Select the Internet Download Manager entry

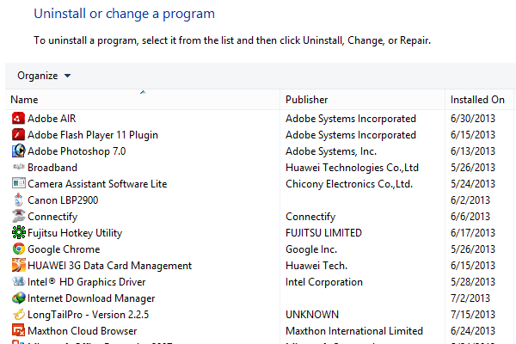[91, 298]
